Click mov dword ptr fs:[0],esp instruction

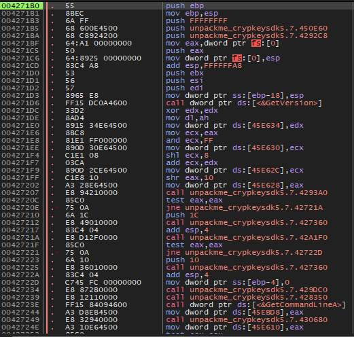coord(223,58)
